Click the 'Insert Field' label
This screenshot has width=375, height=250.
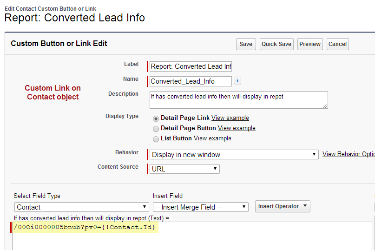point(168,196)
